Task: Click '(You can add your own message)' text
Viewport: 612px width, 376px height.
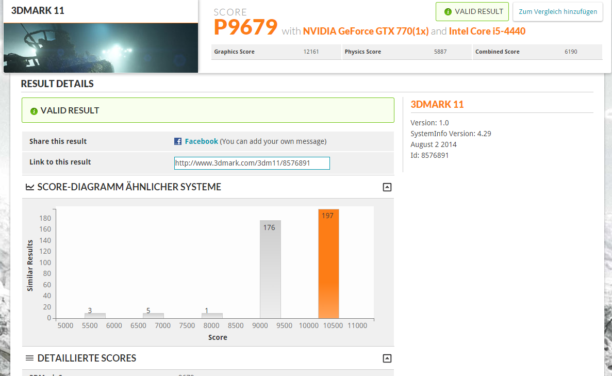Action: [273, 141]
